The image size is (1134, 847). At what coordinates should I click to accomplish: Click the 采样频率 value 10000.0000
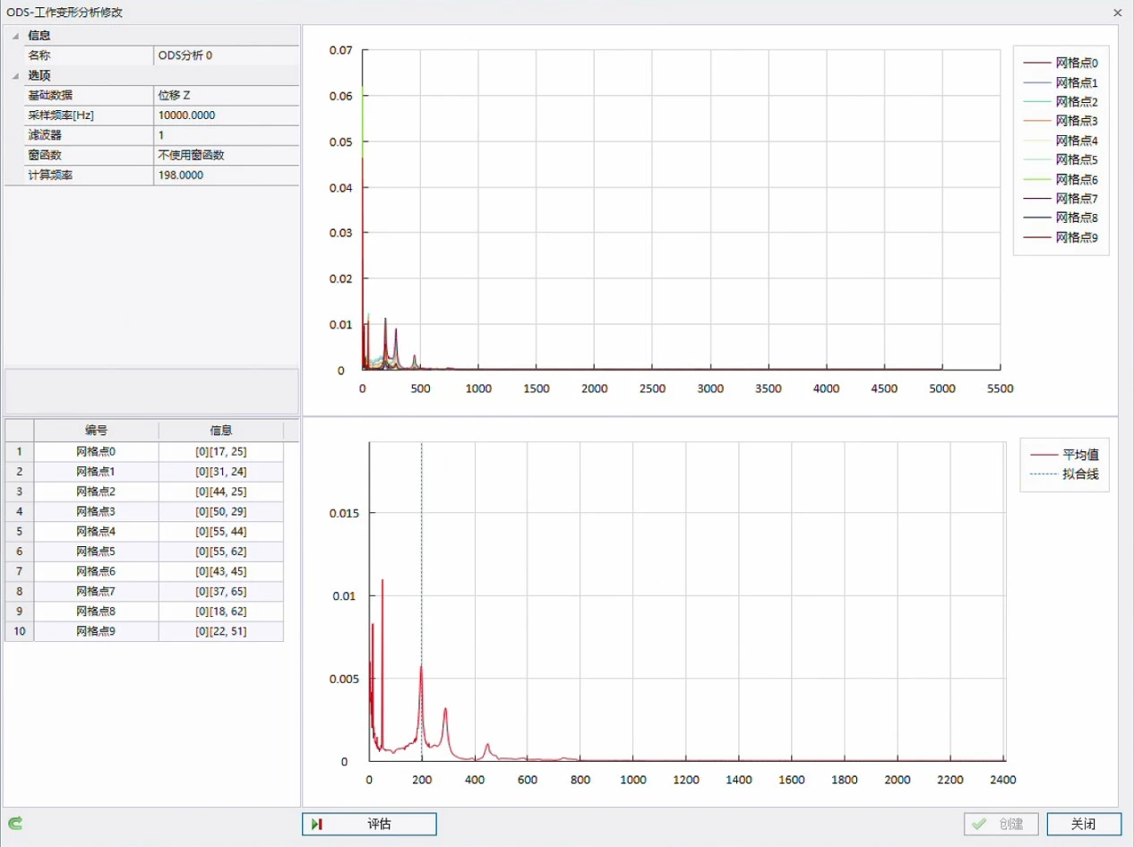[x=226, y=115]
